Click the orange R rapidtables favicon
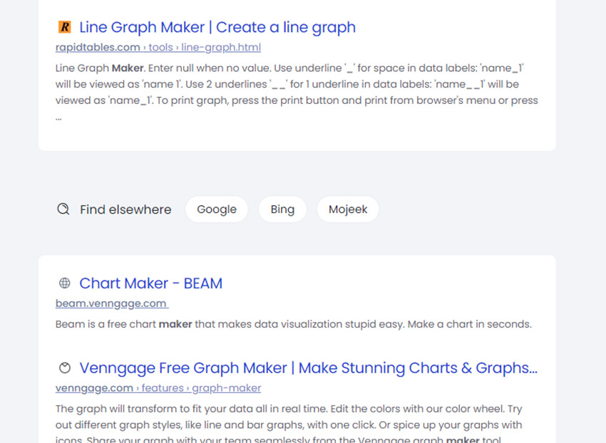Viewport: 606px width, 443px height. 65,27
